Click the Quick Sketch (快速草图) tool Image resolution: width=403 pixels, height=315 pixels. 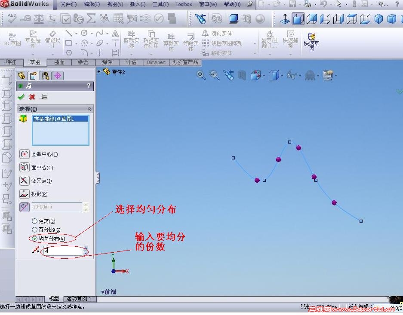[x=311, y=42]
